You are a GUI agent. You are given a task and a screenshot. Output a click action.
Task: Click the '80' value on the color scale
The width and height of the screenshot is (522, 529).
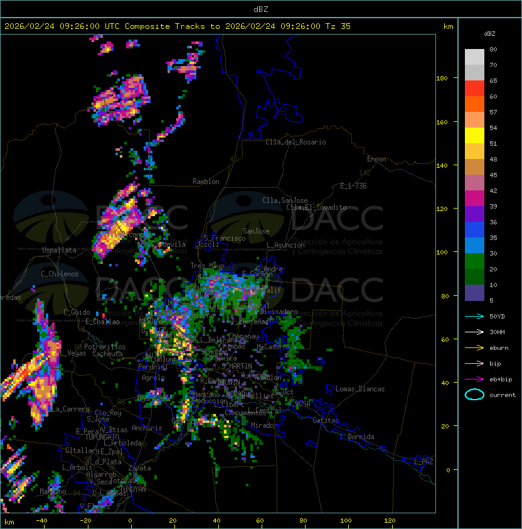click(x=493, y=49)
